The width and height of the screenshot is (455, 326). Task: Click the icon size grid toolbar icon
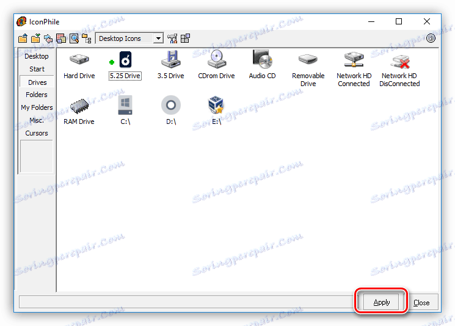click(185, 38)
